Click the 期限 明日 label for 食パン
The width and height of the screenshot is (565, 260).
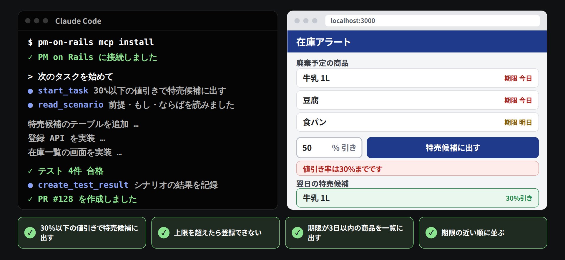[518, 122]
